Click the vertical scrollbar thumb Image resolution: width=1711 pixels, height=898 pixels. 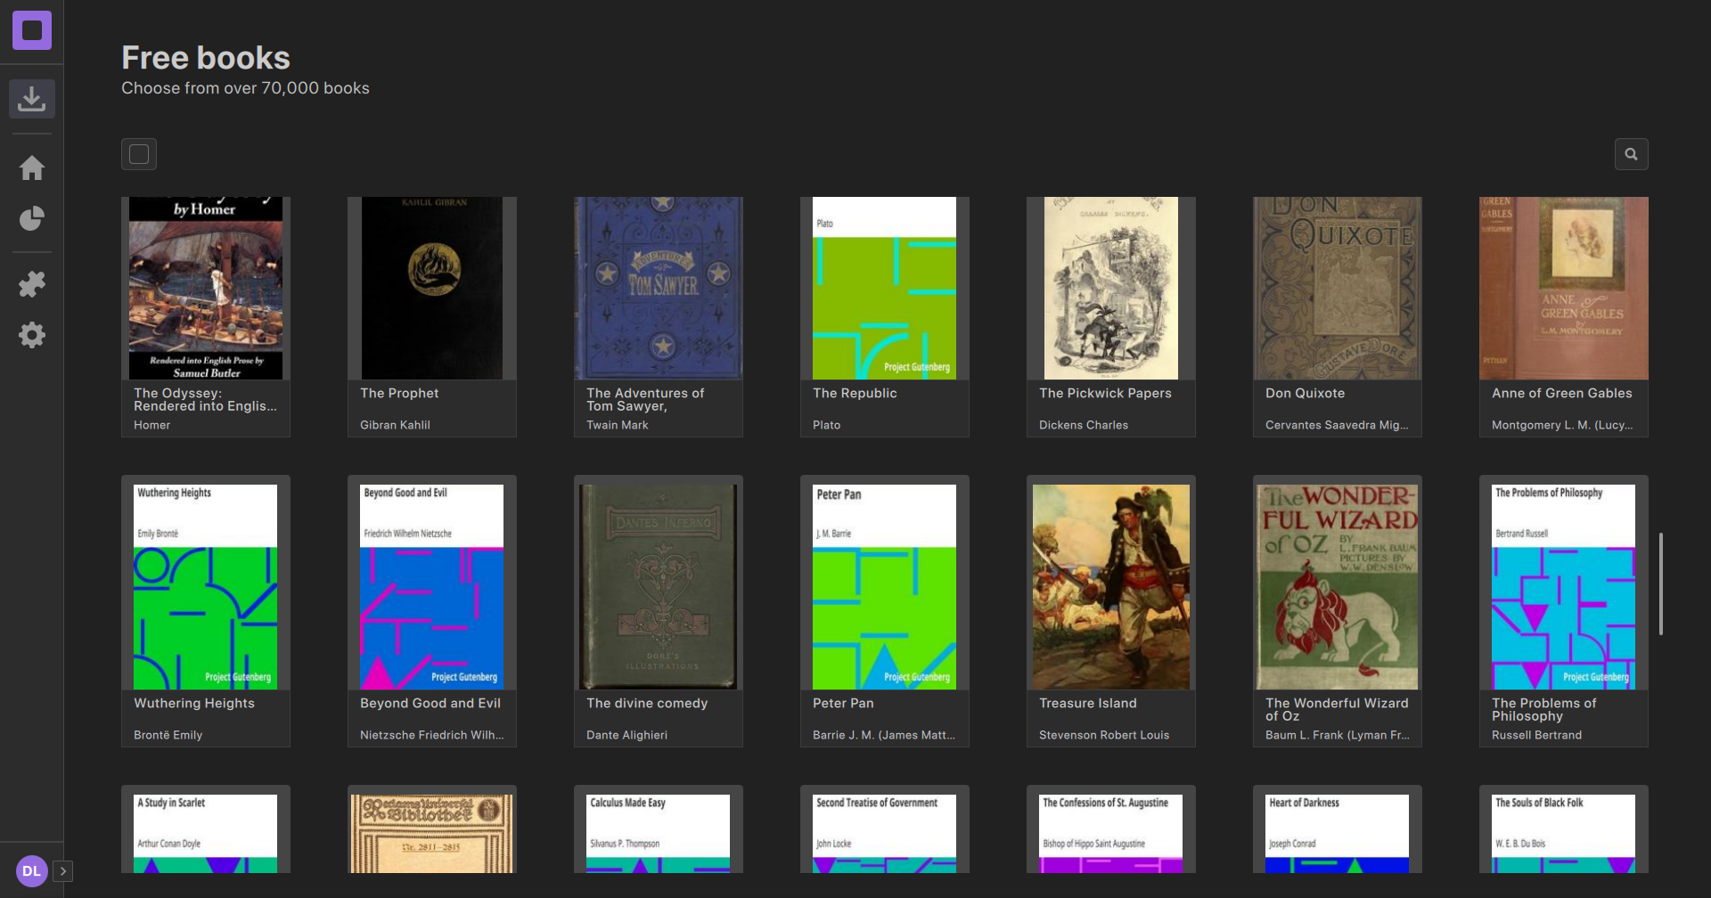(x=1661, y=584)
